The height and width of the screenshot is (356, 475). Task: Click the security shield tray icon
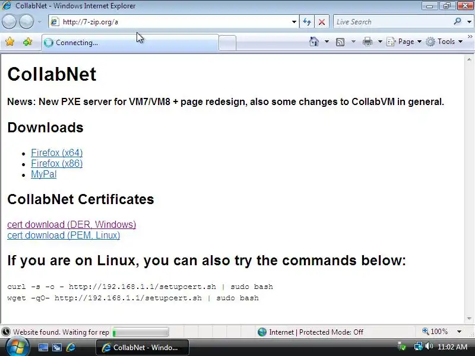click(x=402, y=347)
